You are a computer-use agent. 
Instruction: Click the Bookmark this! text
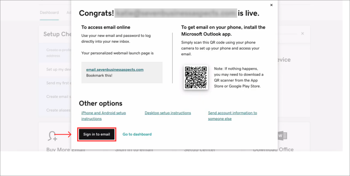[99, 76]
